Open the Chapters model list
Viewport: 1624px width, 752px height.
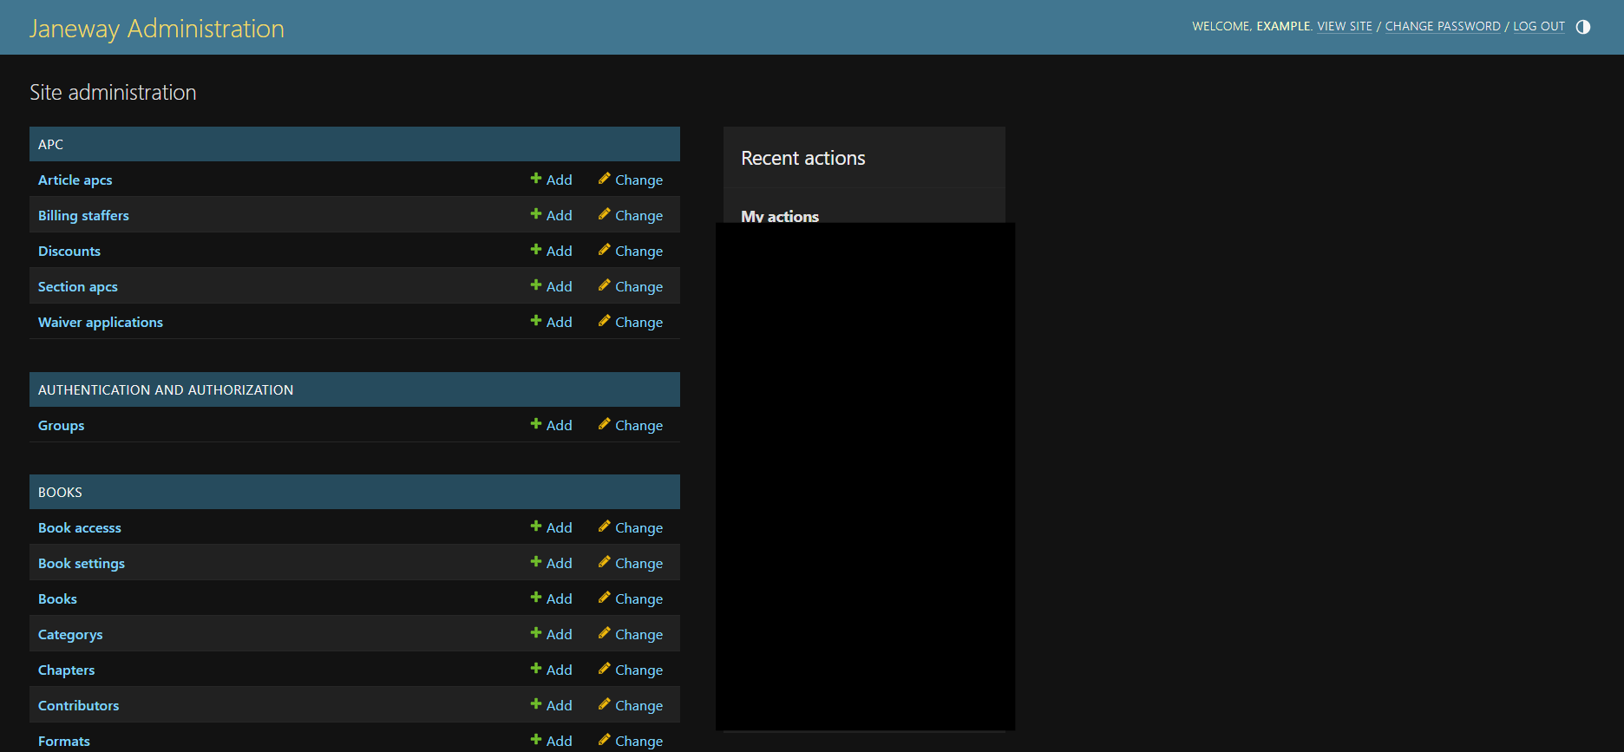pos(67,670)
